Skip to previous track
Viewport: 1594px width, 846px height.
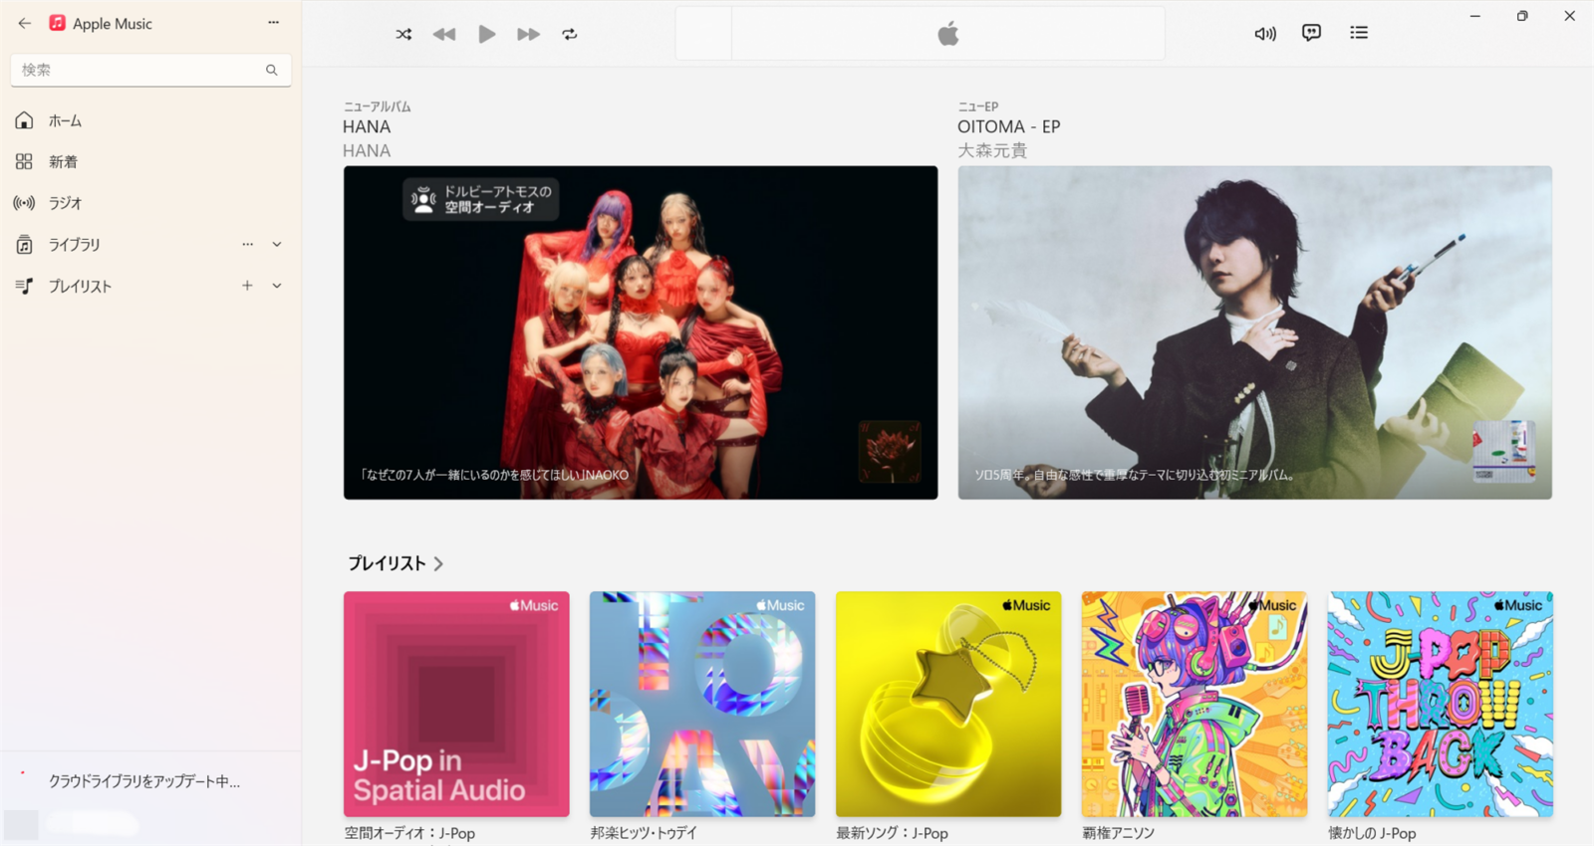pos(444,34)
